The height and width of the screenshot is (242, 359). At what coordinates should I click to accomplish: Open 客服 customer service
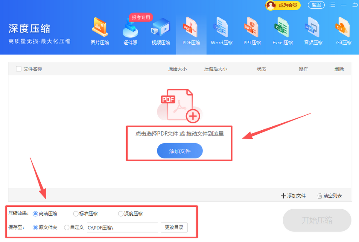316,5
